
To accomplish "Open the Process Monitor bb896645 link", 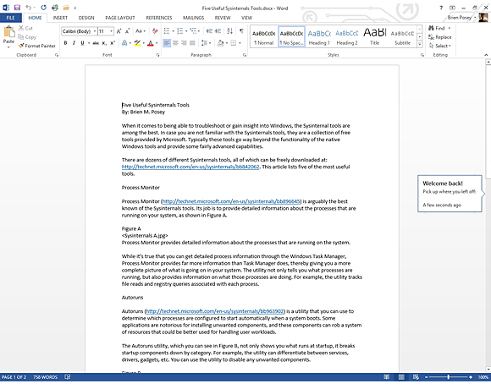I will click(x=231, y=201).
